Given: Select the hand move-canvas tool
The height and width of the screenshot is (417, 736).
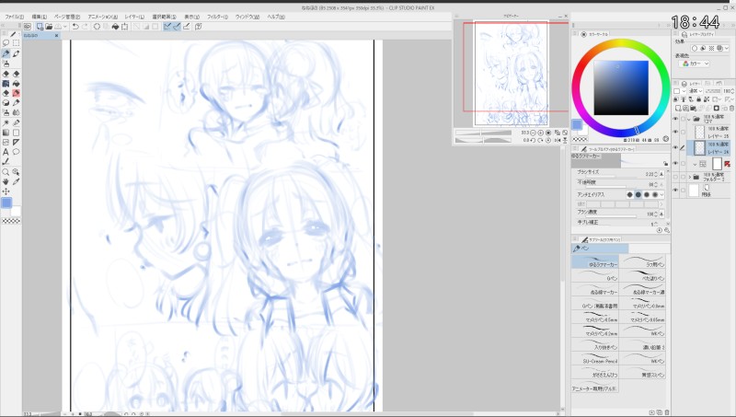Looking at the screenshot, I should tap(6, 181).
